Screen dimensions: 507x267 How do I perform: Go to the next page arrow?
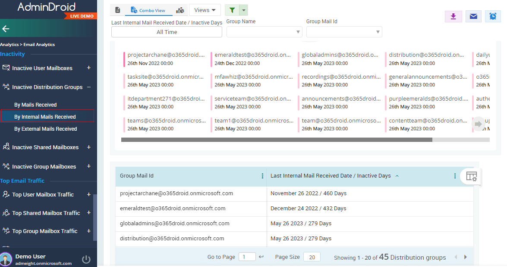click(465, 257)
